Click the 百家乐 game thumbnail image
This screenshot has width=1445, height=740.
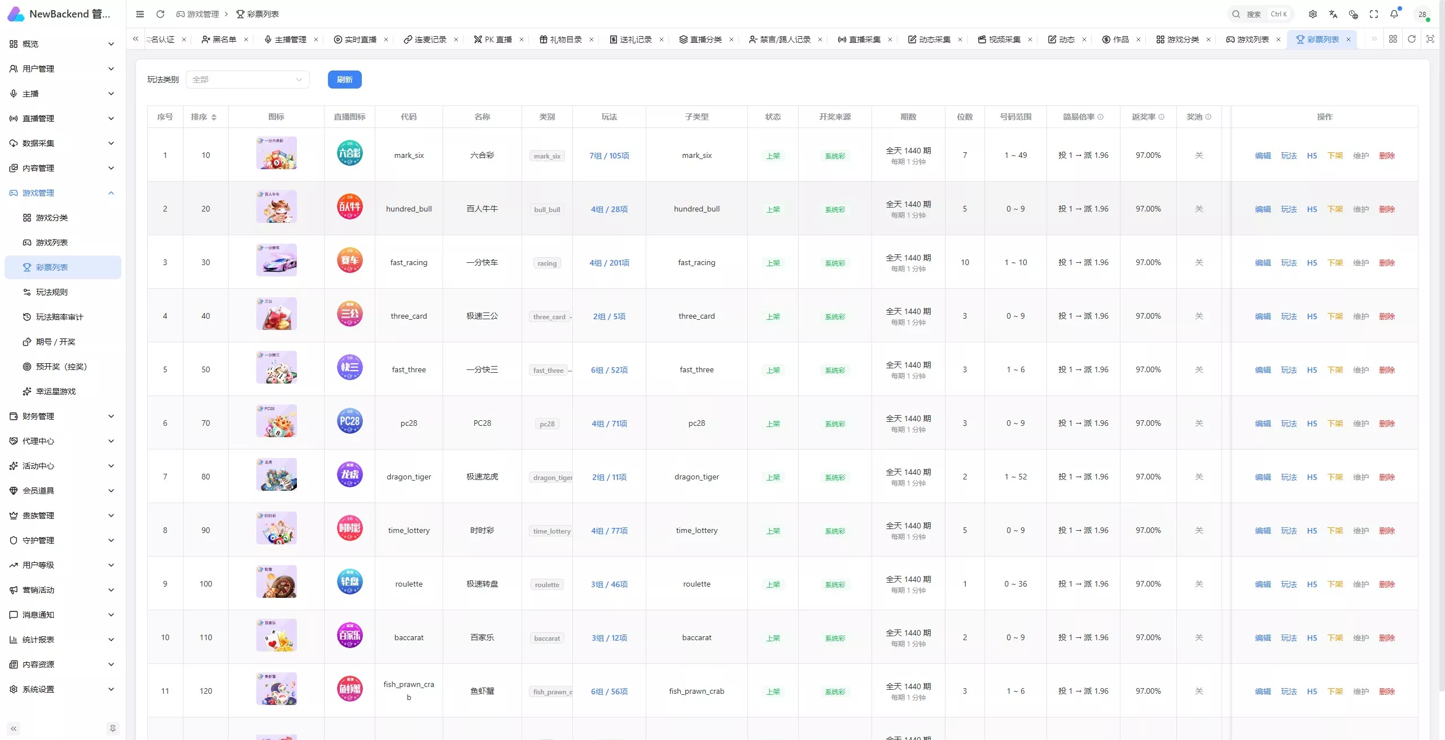[x=276, y=635]
